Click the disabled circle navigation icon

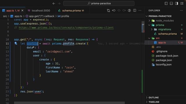pos(119,10)
